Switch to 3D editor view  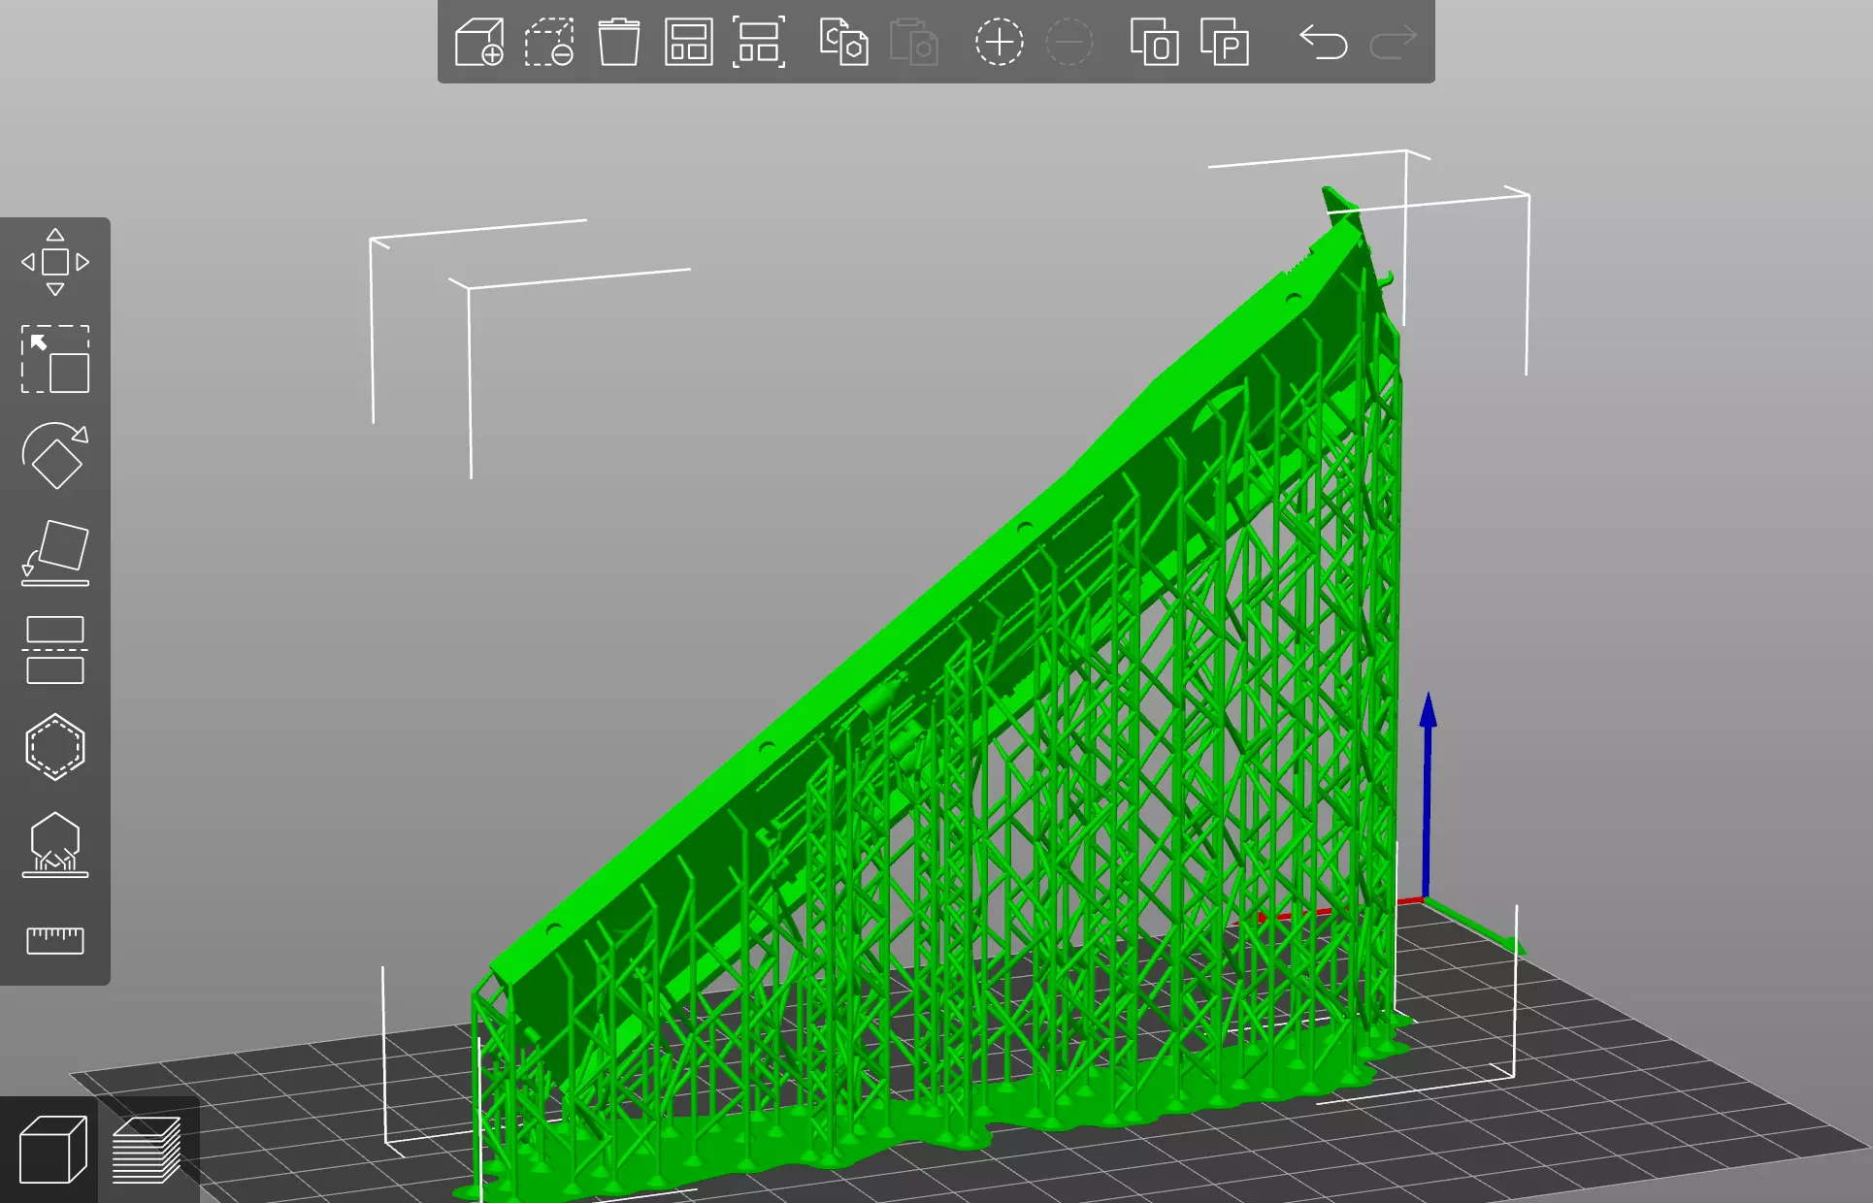coord(51,1150)
